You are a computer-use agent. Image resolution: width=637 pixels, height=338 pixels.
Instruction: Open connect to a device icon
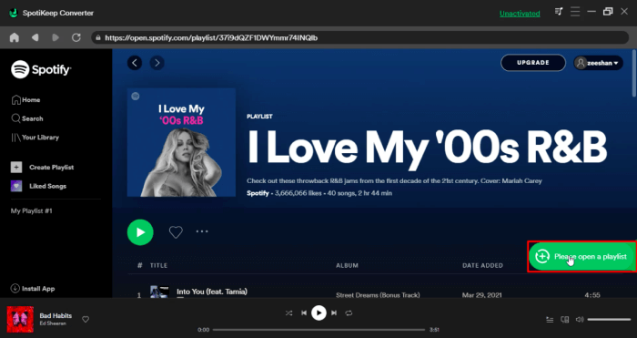[565, 320]
